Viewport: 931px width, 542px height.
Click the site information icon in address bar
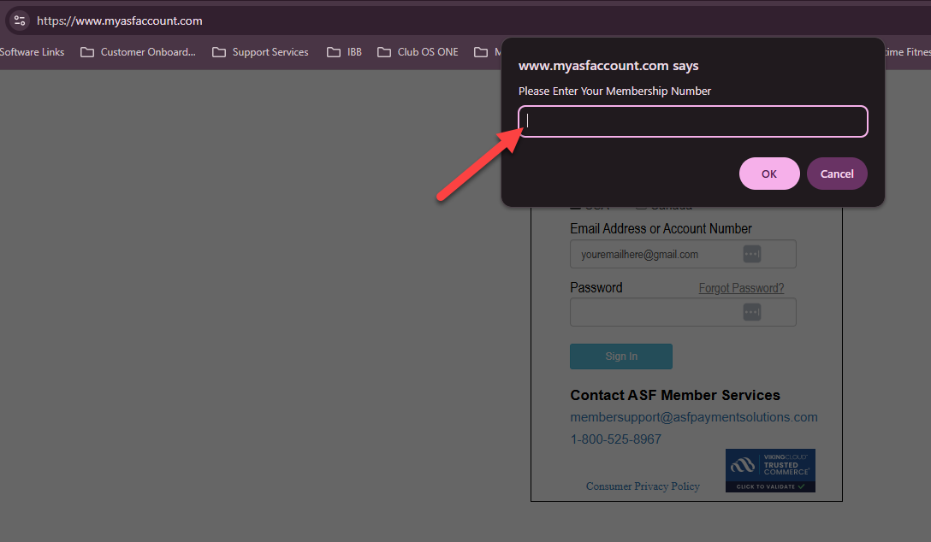tap(20, 21)
